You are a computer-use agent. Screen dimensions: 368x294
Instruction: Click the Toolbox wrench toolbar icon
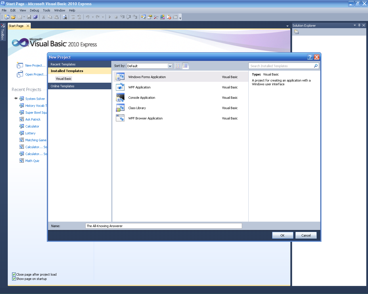[156, 17]
